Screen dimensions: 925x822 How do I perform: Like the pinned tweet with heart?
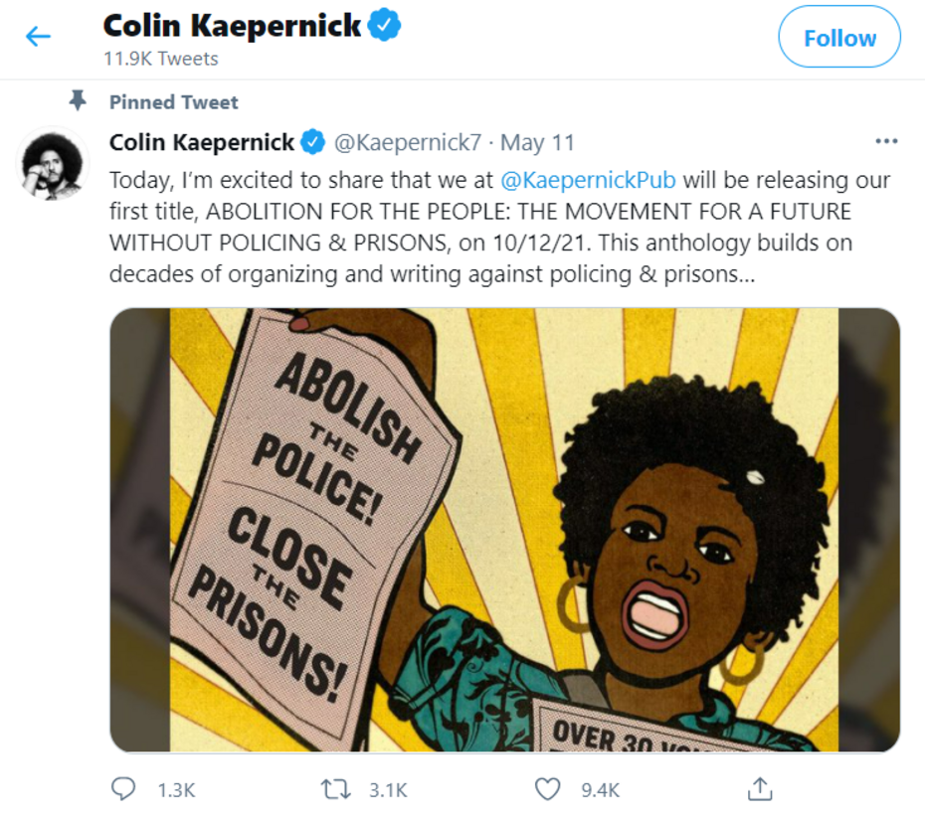[547, 789]
